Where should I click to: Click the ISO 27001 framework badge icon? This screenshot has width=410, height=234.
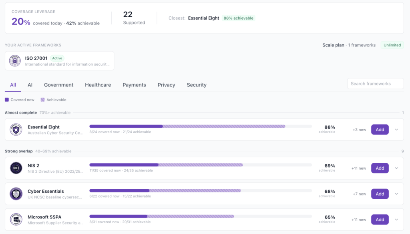pyautogui.click(x=15, y=61)
